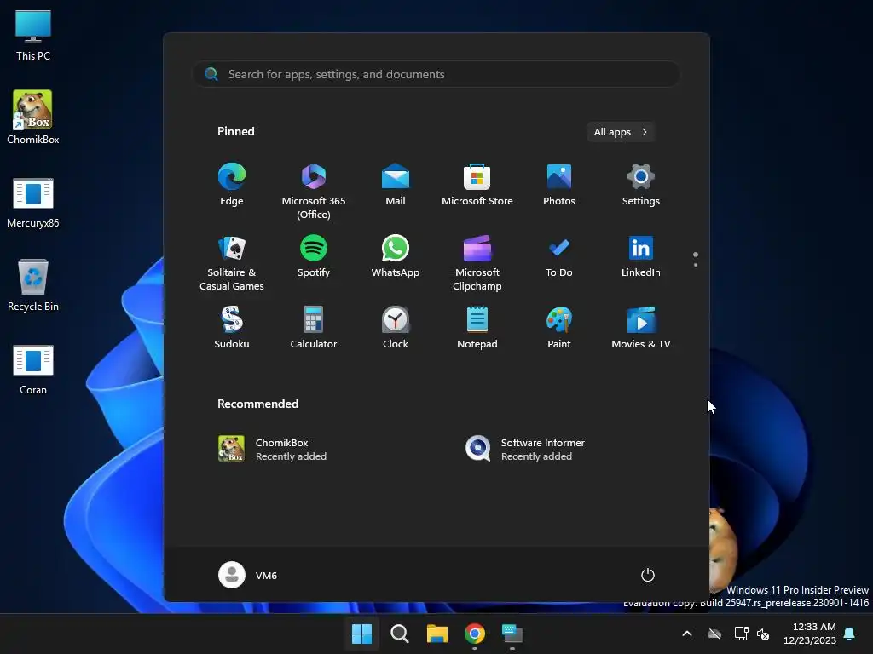
Task: Open Microsoft Clipchamp
Action: click(477, 262)
